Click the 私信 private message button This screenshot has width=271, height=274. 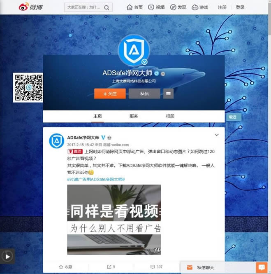(x=144, y=94)
